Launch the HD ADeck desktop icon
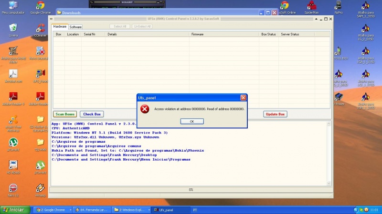This screenshot has height=214, width=382. (x=13, y=167)
